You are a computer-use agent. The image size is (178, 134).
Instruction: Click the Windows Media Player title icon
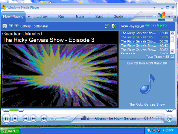(x=4, y=7)
